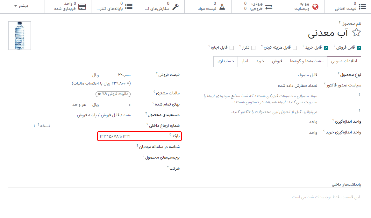Remove the مالیات فروش ۹٪ tag
This screenshot has width=371, height=218.
tap(99, 94)
